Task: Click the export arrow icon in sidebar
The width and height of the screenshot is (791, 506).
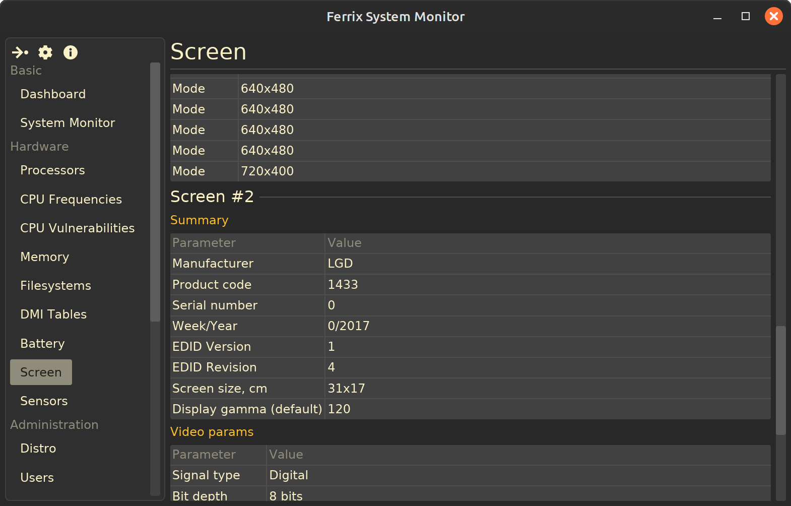Action: coord(20,52)
